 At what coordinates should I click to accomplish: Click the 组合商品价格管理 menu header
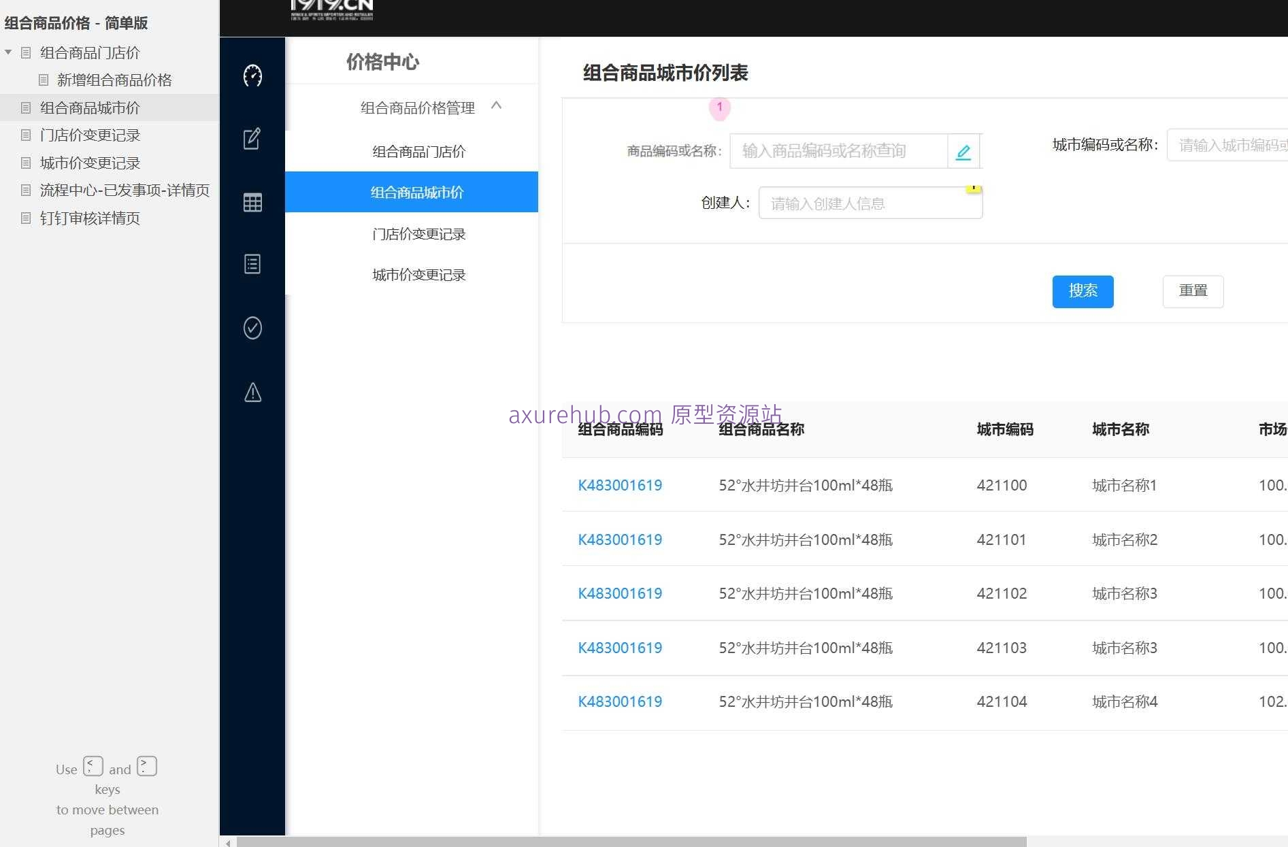(418, 107)
